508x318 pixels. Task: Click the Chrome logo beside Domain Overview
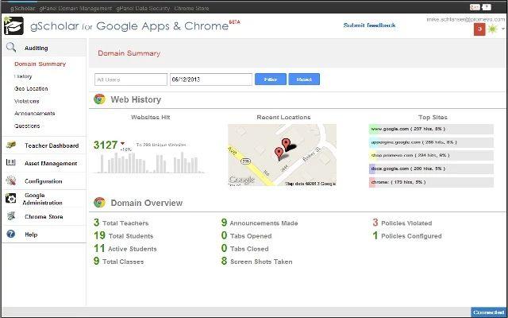coord(99,203)
